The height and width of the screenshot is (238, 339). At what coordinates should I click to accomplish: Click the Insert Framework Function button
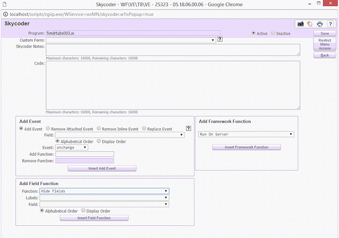click(x=246, y=147)
